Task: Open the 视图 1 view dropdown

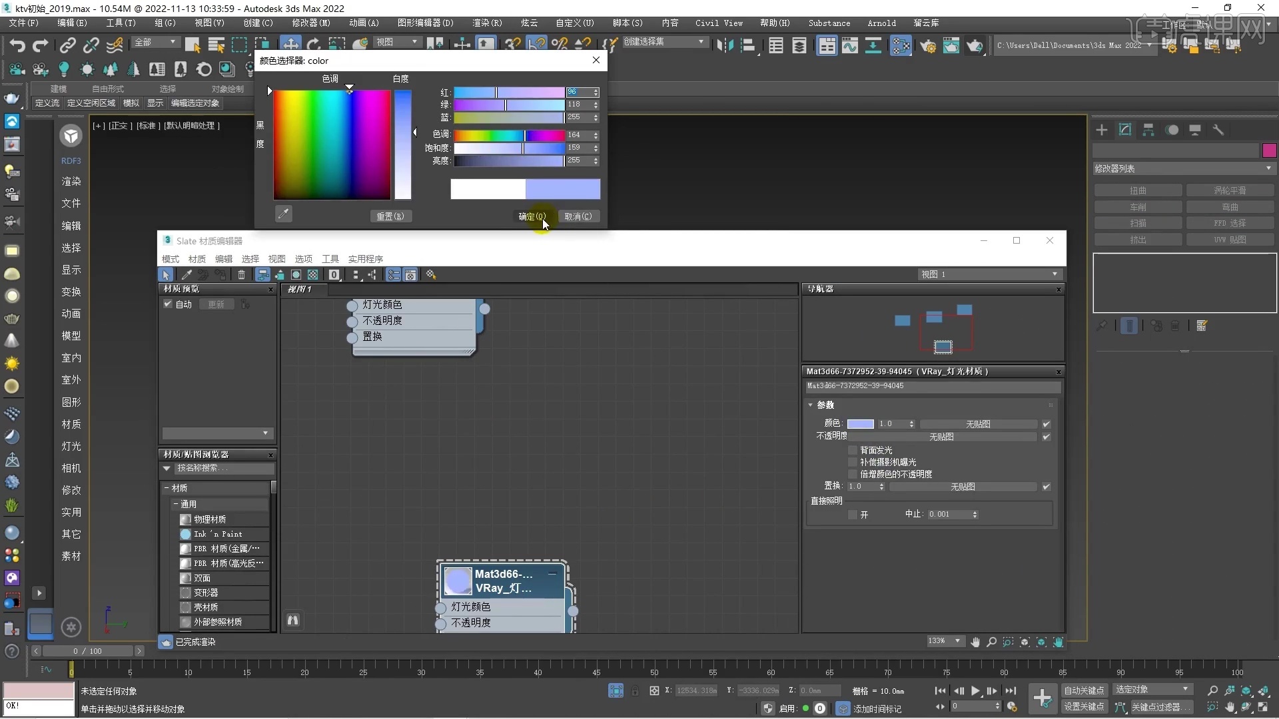Action: tap(989, 274)
